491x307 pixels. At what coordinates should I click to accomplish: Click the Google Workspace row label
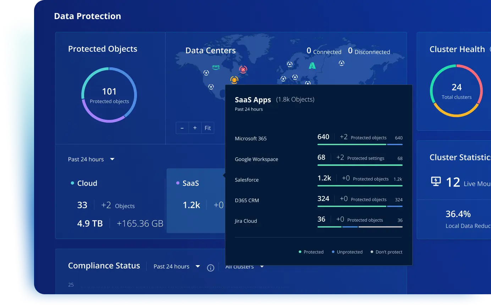[x=256, y=159]
